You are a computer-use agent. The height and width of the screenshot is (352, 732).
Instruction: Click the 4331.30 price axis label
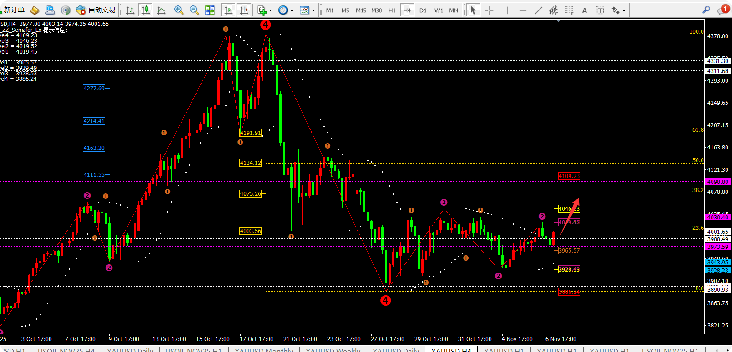coord(718,61)
